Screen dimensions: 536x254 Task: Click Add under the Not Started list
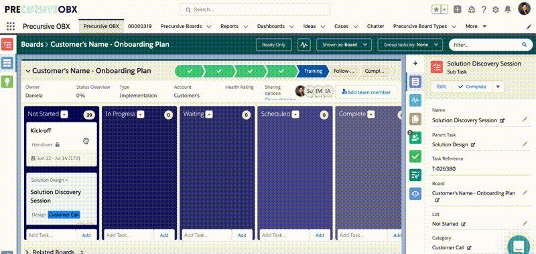(86, 235)
